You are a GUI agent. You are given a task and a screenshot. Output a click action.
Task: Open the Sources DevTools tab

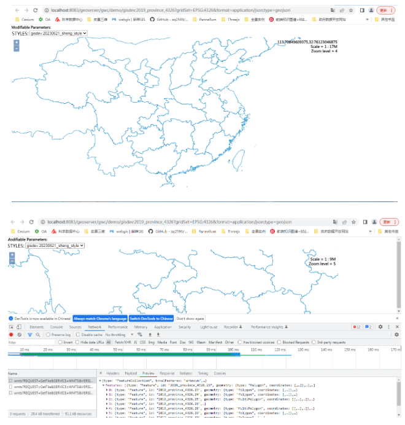(75, 327)
